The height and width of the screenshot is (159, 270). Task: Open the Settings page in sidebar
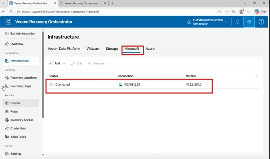pyautogui.click(x=16, y=153)
